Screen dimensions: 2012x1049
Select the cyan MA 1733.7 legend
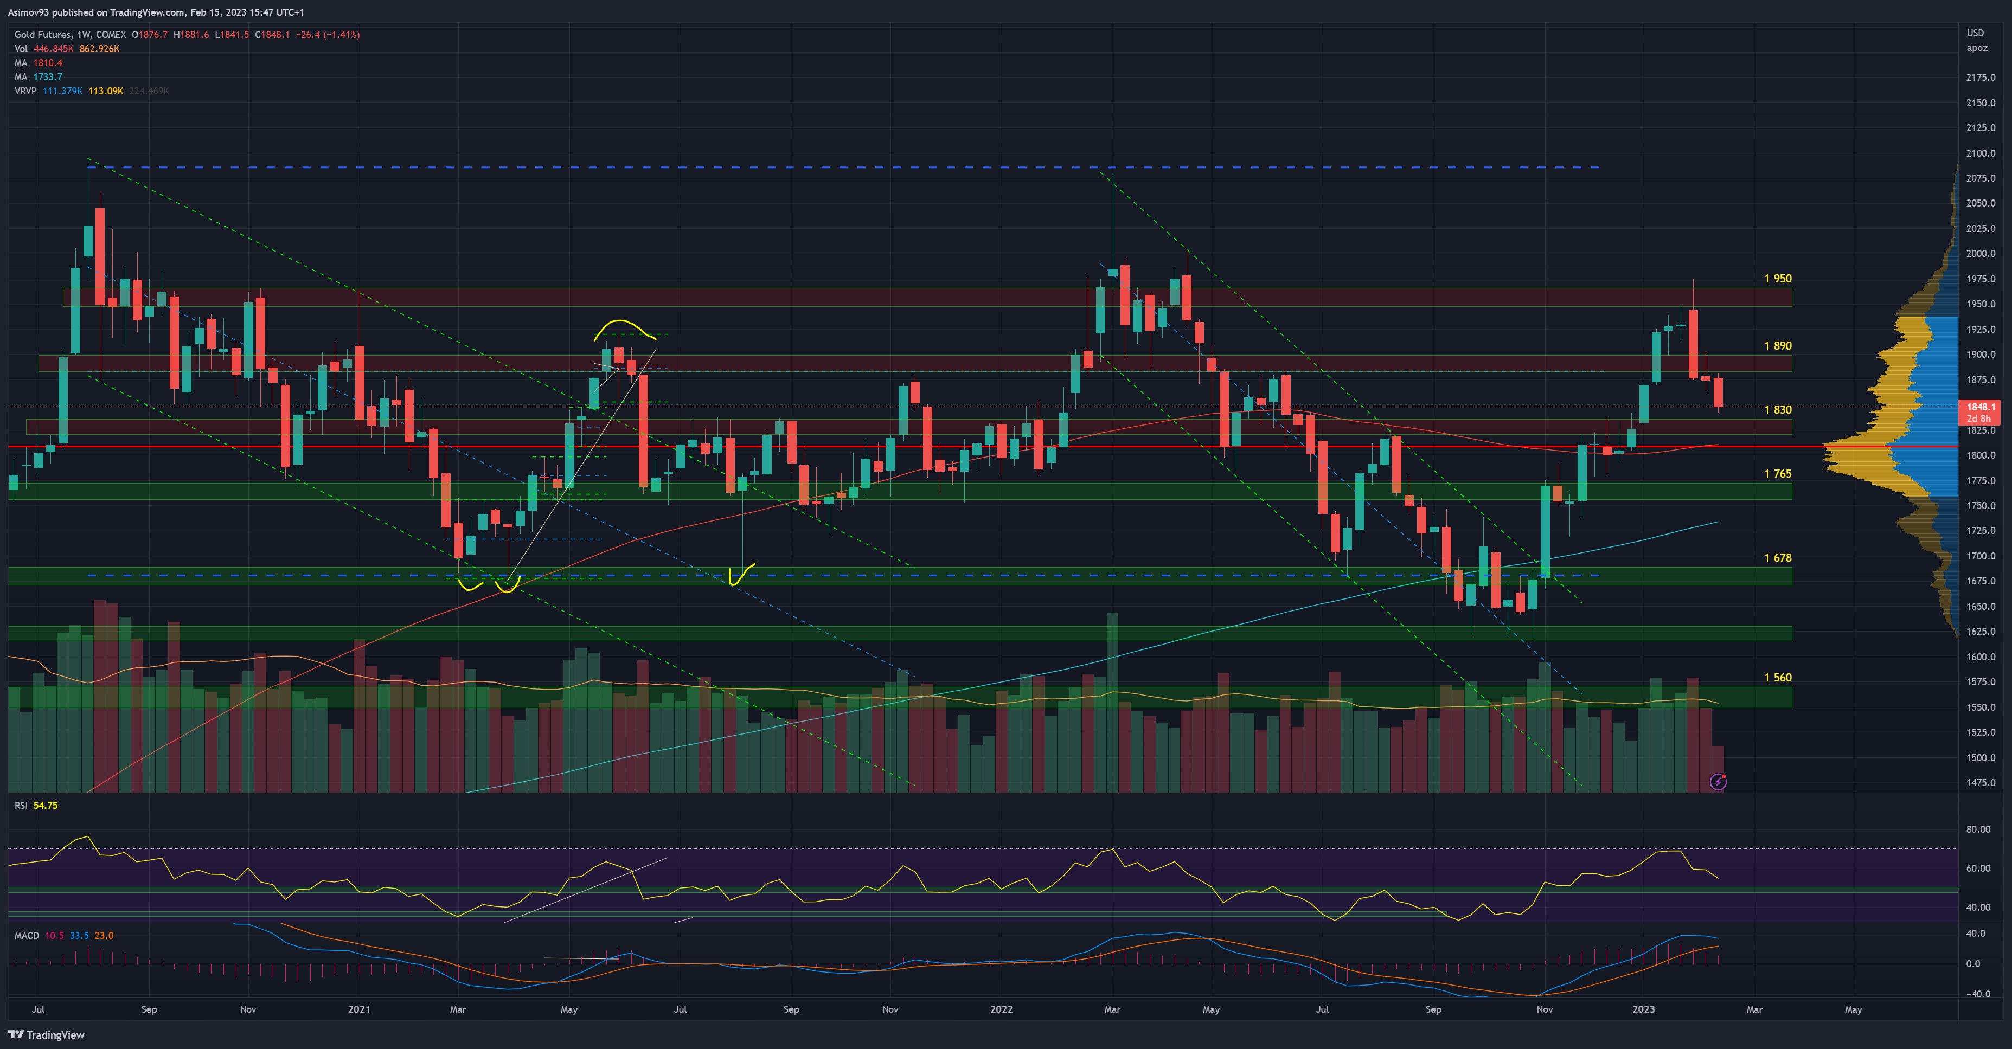pyautogui.click(x=39, y=76)
